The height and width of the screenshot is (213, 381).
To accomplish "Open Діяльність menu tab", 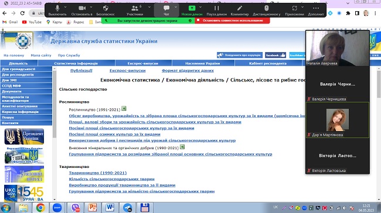I will [x=19, y=63].
